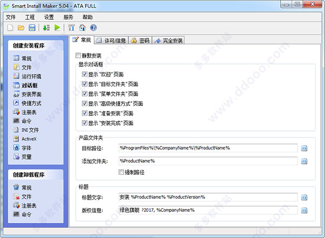The width and height of the screenshot is (325, 238).
Task: Insert variable button next to 版权信息 field
Action: pos(304,210)
